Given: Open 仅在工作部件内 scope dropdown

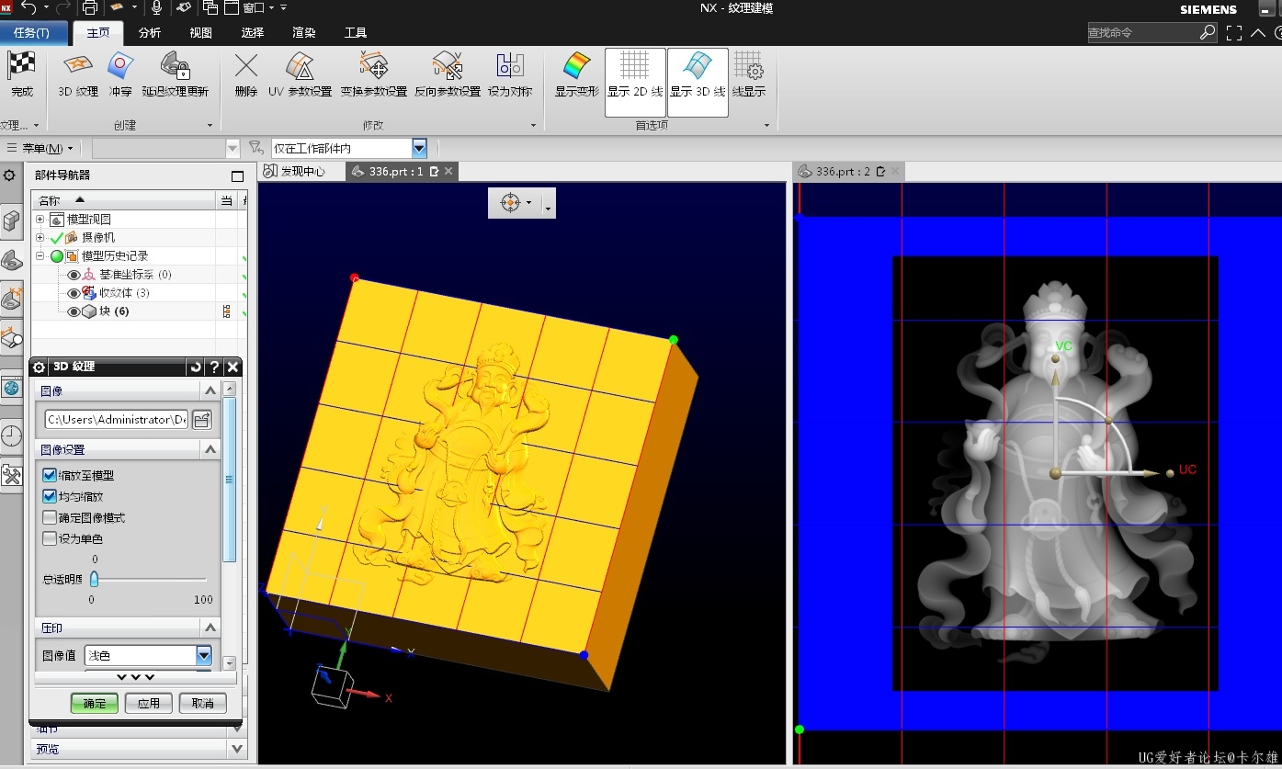Looking at the screenshot, I should tap(419, 148).
